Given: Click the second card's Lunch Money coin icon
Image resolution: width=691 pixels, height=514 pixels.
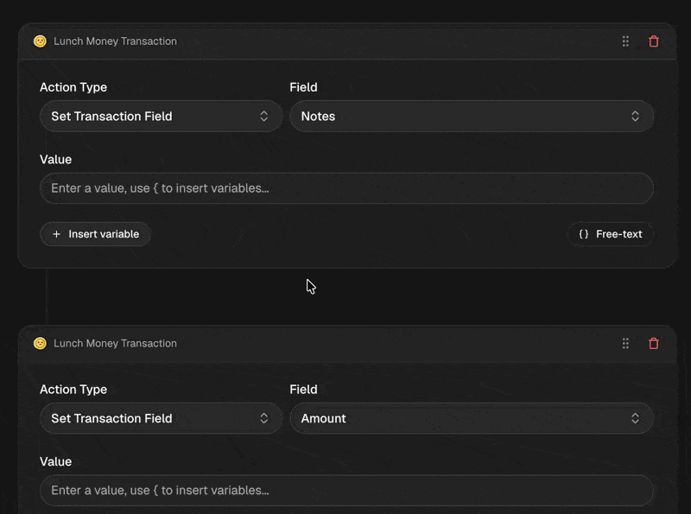Looking at the screenshot, I should coord(40,344).
